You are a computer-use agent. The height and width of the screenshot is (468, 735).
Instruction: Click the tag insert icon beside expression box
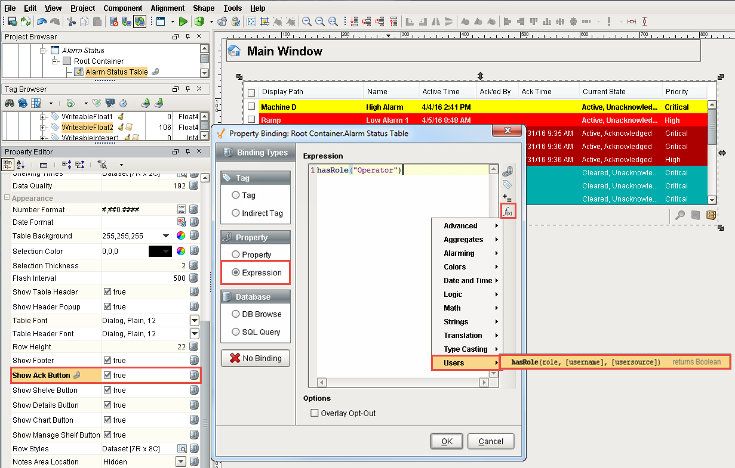[x=508, y=185]
